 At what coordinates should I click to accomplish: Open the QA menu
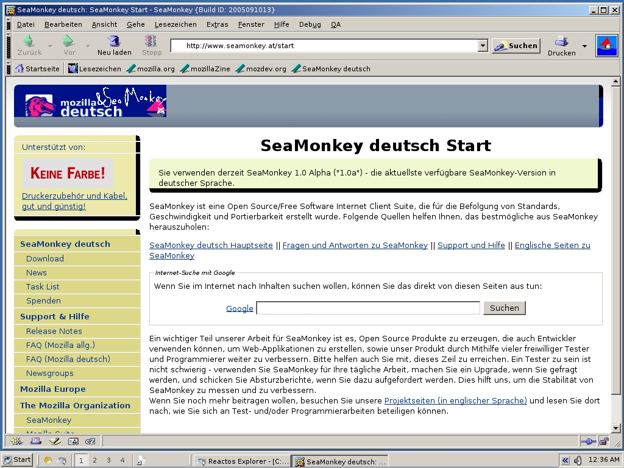point(336,24)
